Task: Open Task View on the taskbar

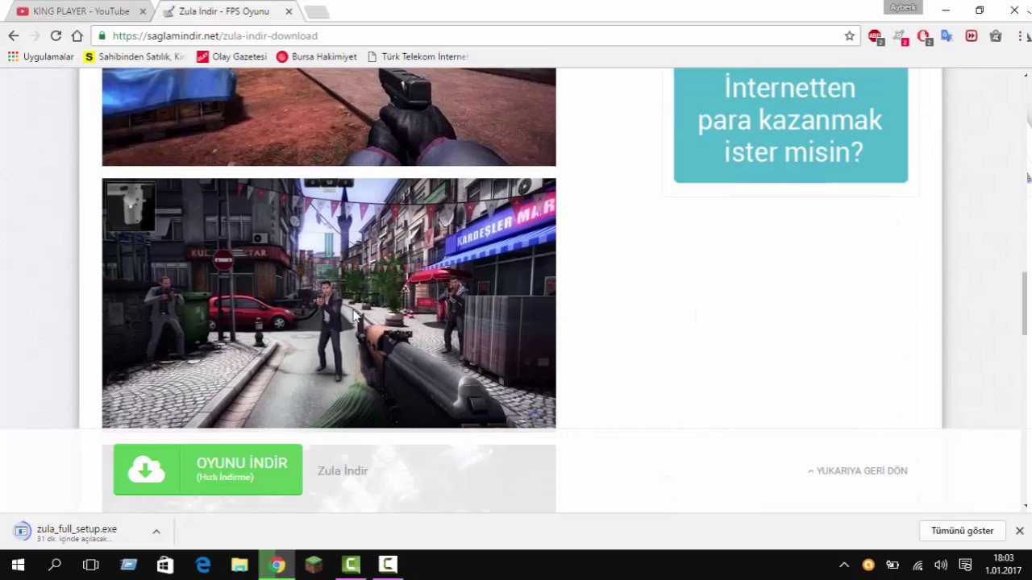Action: point(91,565)
